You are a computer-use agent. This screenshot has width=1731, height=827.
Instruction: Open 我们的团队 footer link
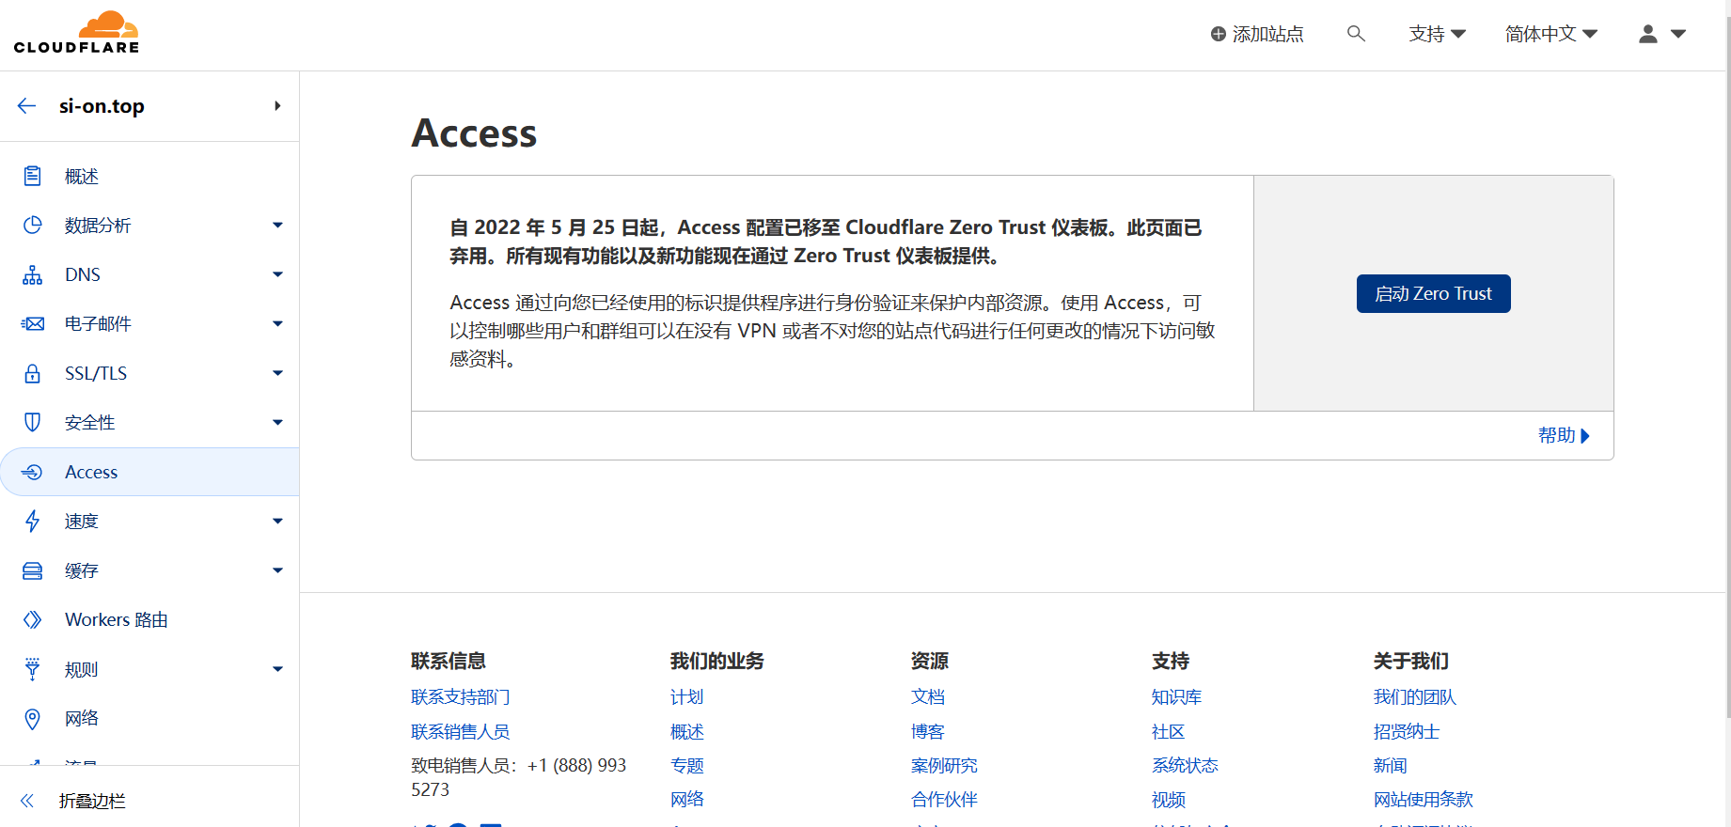1414,697
